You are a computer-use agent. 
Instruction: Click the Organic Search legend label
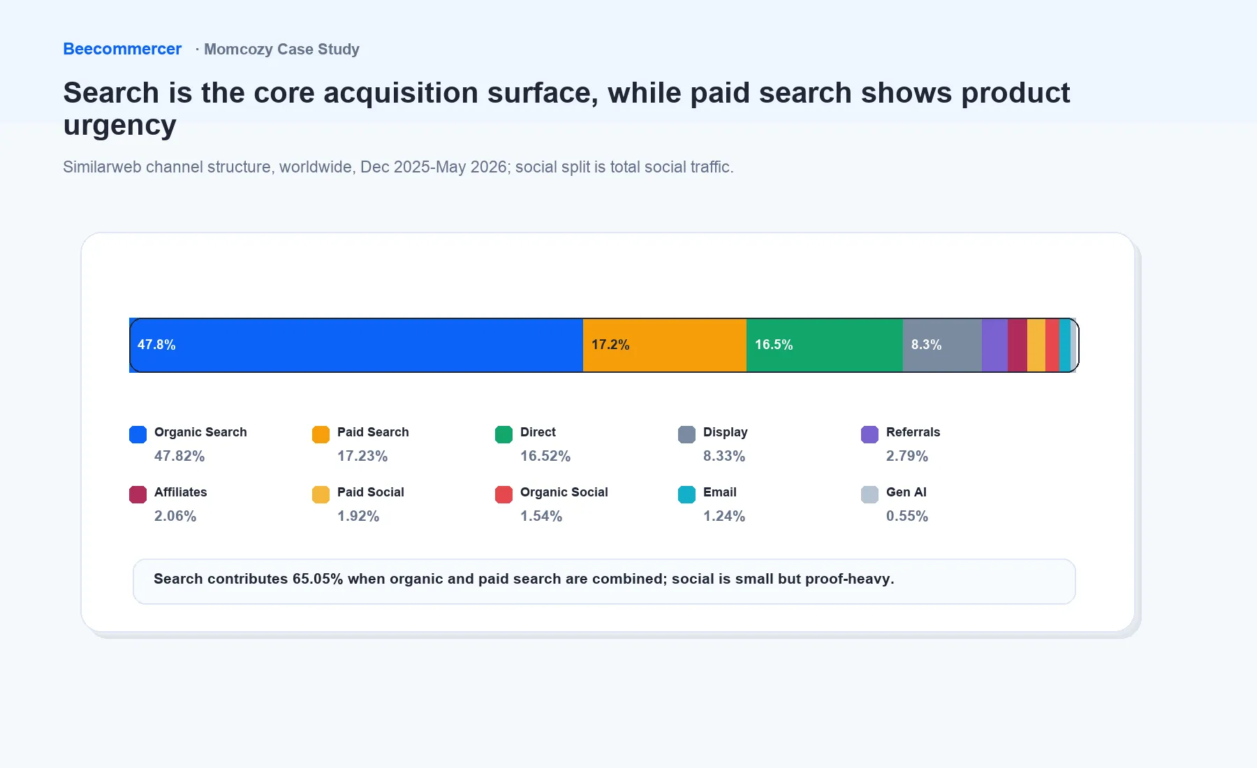(x=200, y=432)
